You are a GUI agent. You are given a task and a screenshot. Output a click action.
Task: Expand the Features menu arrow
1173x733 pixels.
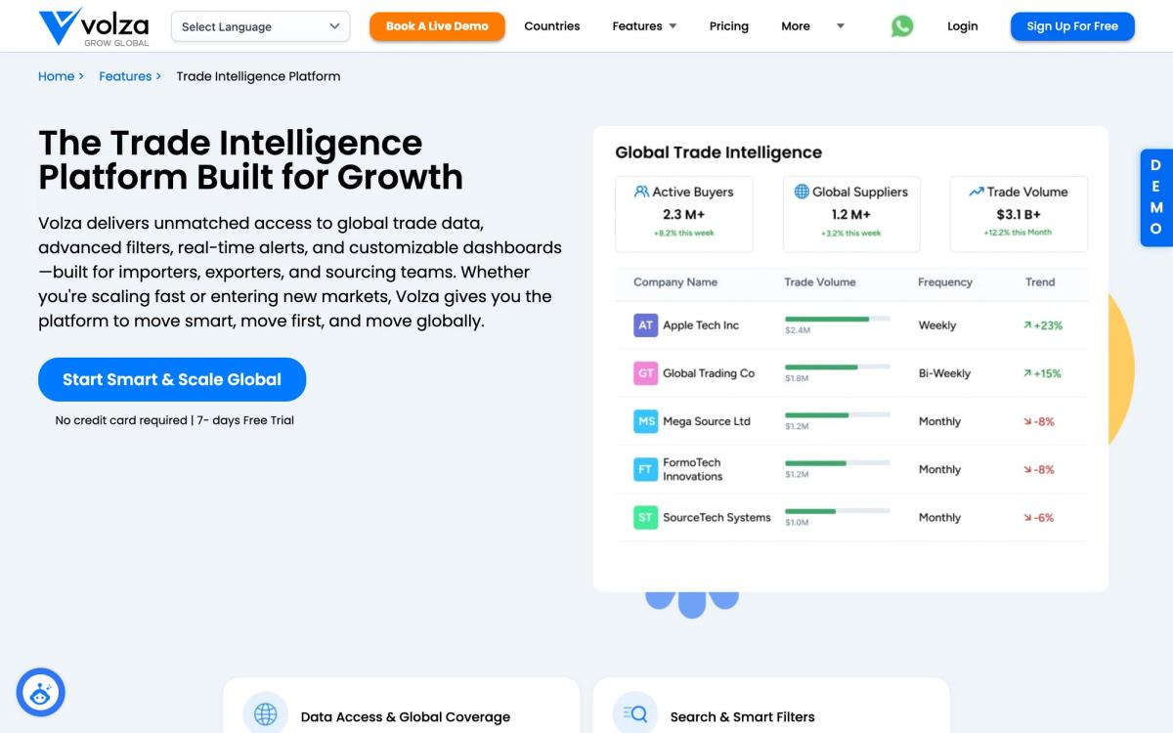673,26
